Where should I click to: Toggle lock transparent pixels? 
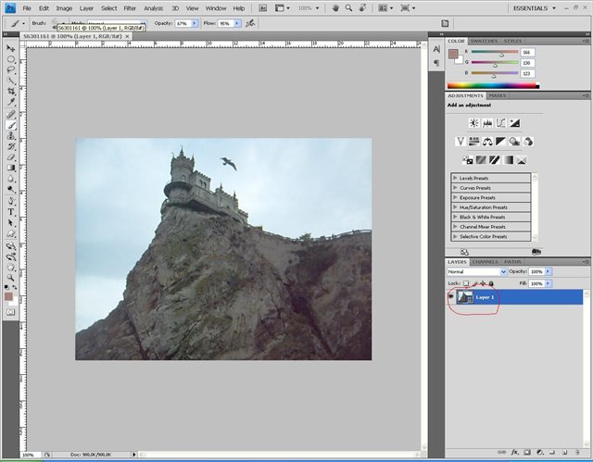(466, 283)
